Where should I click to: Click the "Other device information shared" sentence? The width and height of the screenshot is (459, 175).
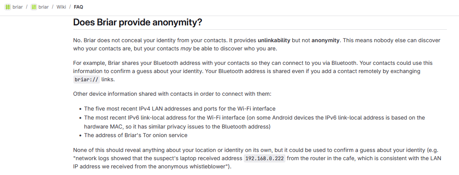[x=172, y=94]
